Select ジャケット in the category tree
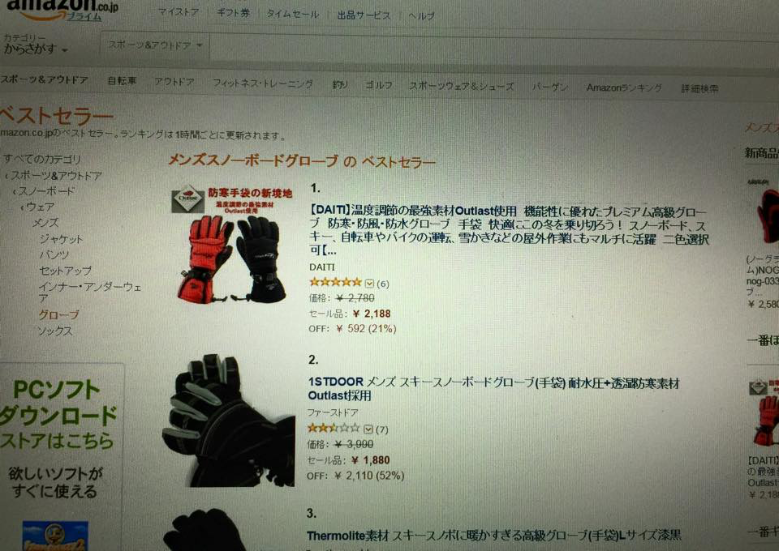Viewport: 779px width, 551px height. coord(61,239)
